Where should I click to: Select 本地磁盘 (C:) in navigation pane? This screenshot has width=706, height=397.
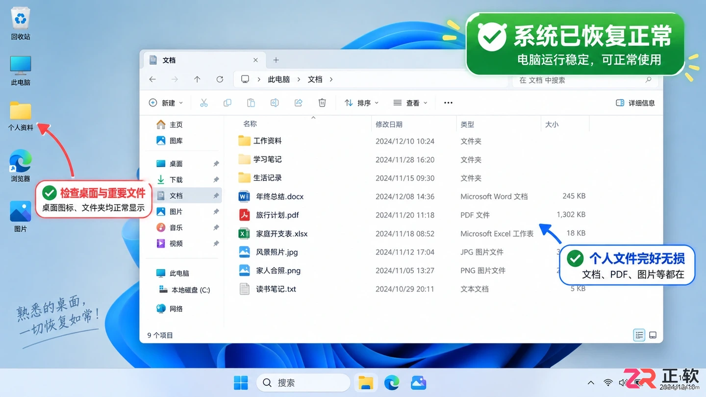point(184,290)
